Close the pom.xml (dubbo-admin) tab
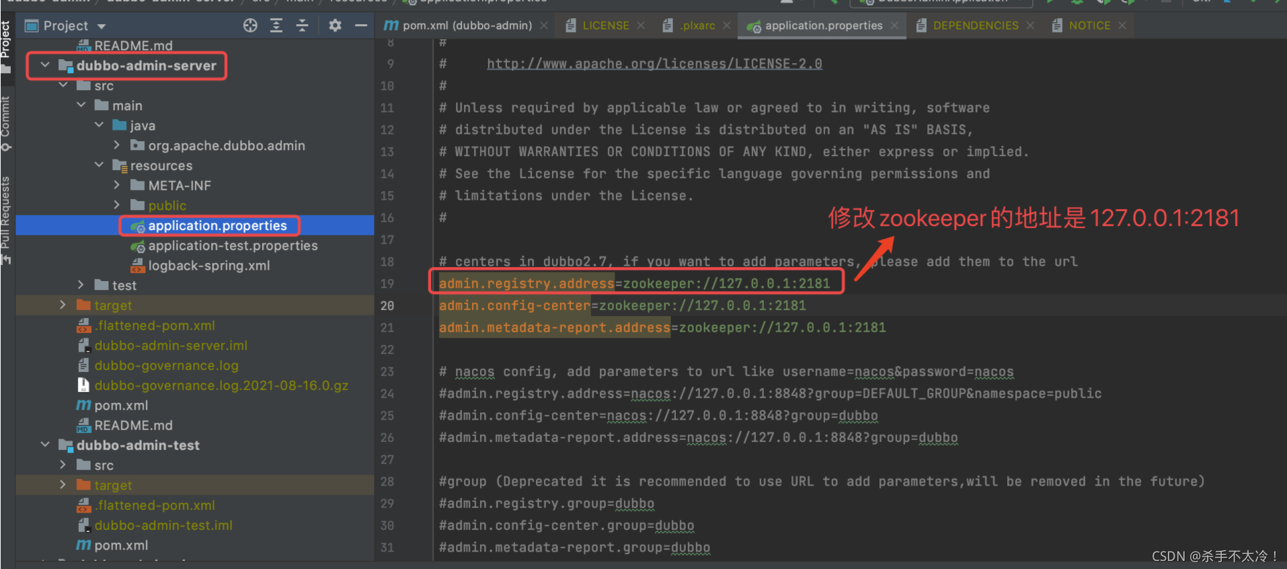The image size is (1287, 569). (x=544, y=26)
